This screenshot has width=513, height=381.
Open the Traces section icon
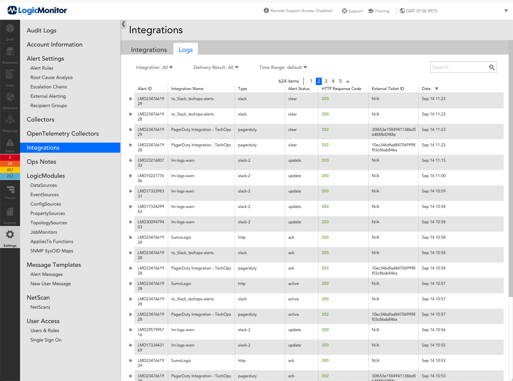point(10,192)
